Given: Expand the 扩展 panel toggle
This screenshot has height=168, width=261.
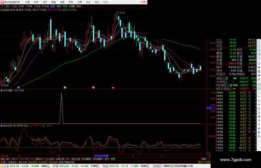Looking at the screenshot, I should coord(3,162).
